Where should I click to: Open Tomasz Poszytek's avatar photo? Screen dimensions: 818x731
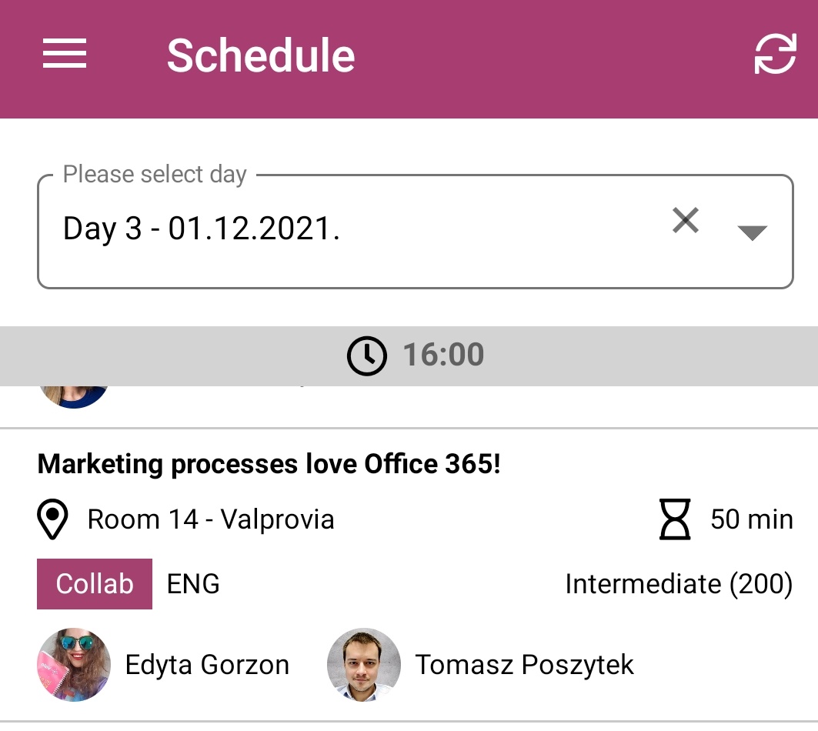tap(364, 665)
